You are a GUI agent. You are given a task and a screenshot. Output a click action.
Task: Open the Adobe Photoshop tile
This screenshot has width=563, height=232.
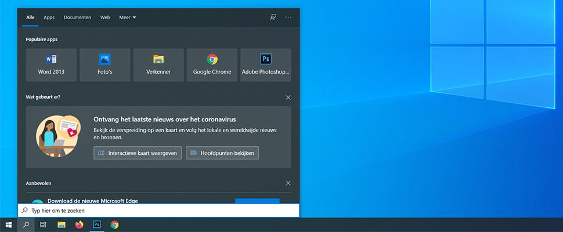266,65
